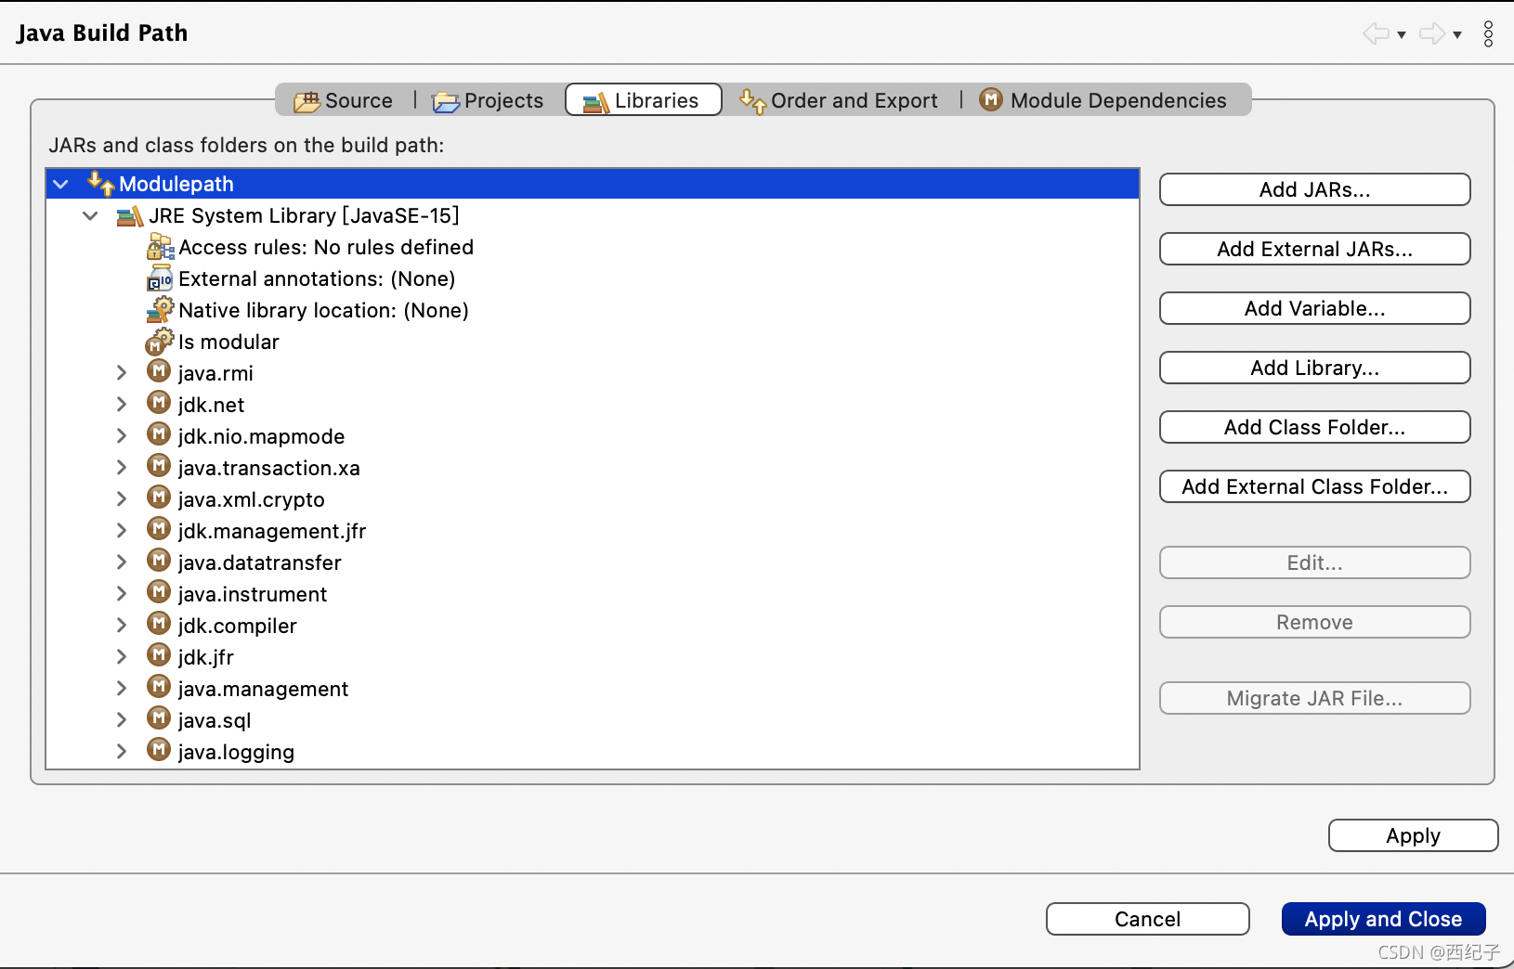This screenshot has height=969, width=1514.
Task: Click the jdk.net module icon
Action: pyautogui.click(x=159, y=403)
